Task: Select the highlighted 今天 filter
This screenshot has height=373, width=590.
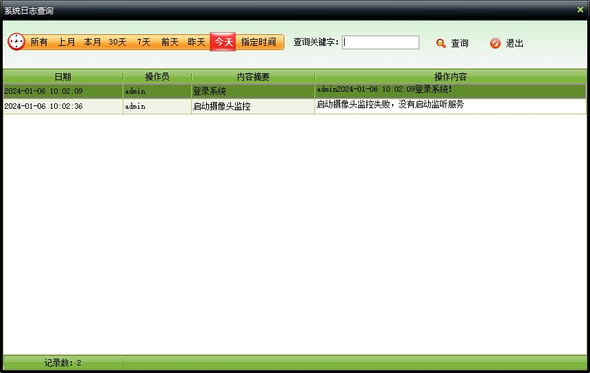Action: pyautogui.click(x=223, y=42)
